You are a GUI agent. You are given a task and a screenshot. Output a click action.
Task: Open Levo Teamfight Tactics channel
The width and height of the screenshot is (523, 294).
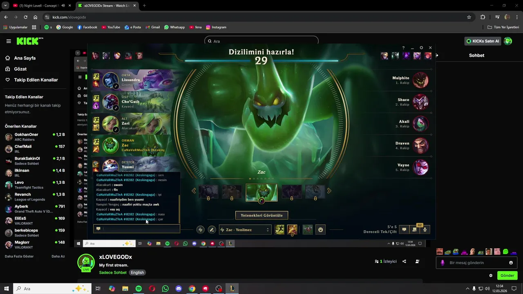point(35,185)
